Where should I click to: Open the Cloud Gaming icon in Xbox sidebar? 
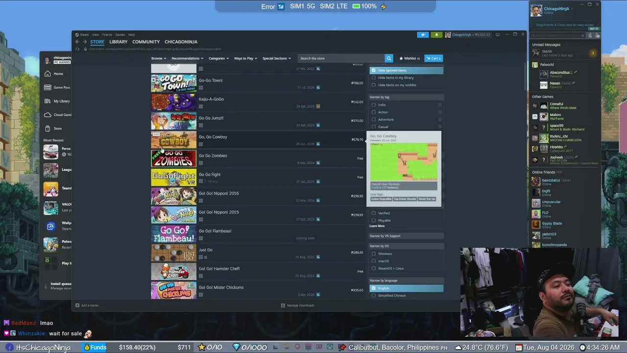[x=48, y=115]
